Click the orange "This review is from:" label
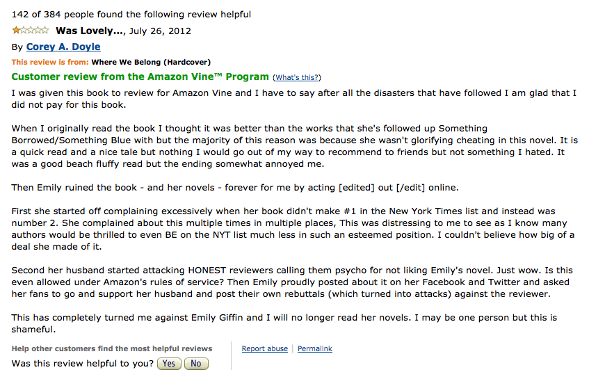Screen dimensions: 589x379 tap(50, 63)
